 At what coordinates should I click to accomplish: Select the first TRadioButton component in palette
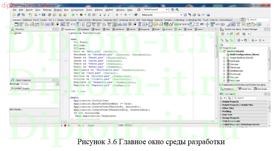pyautogui.click(x=58, y=25)
